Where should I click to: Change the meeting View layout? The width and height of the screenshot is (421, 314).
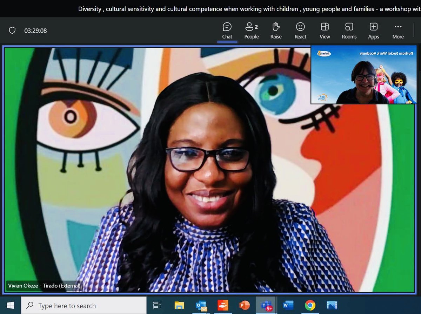coord(325,31)
